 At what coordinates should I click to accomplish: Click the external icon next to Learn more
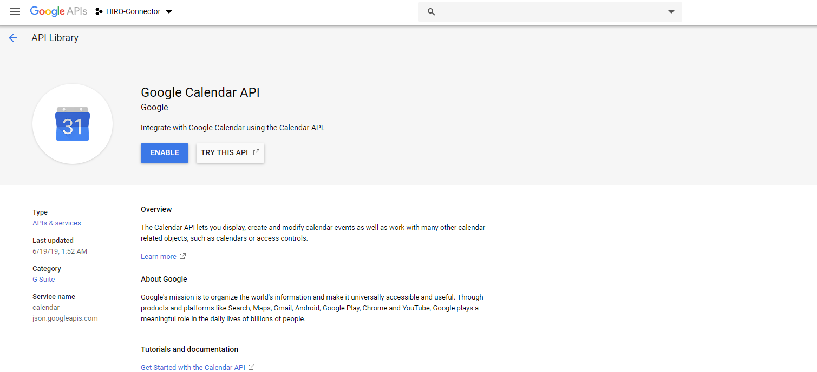tap(183, 256)
